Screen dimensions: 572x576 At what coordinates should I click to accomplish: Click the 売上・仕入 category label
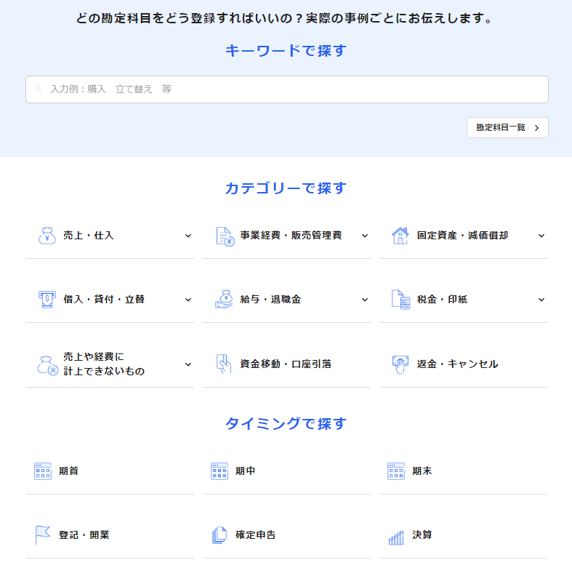point(89,236)
